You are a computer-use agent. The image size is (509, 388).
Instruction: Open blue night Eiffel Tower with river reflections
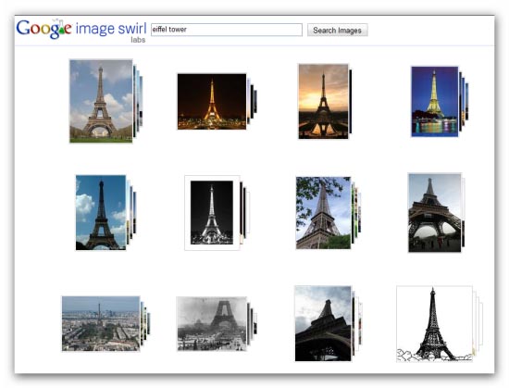coord(435,102)
